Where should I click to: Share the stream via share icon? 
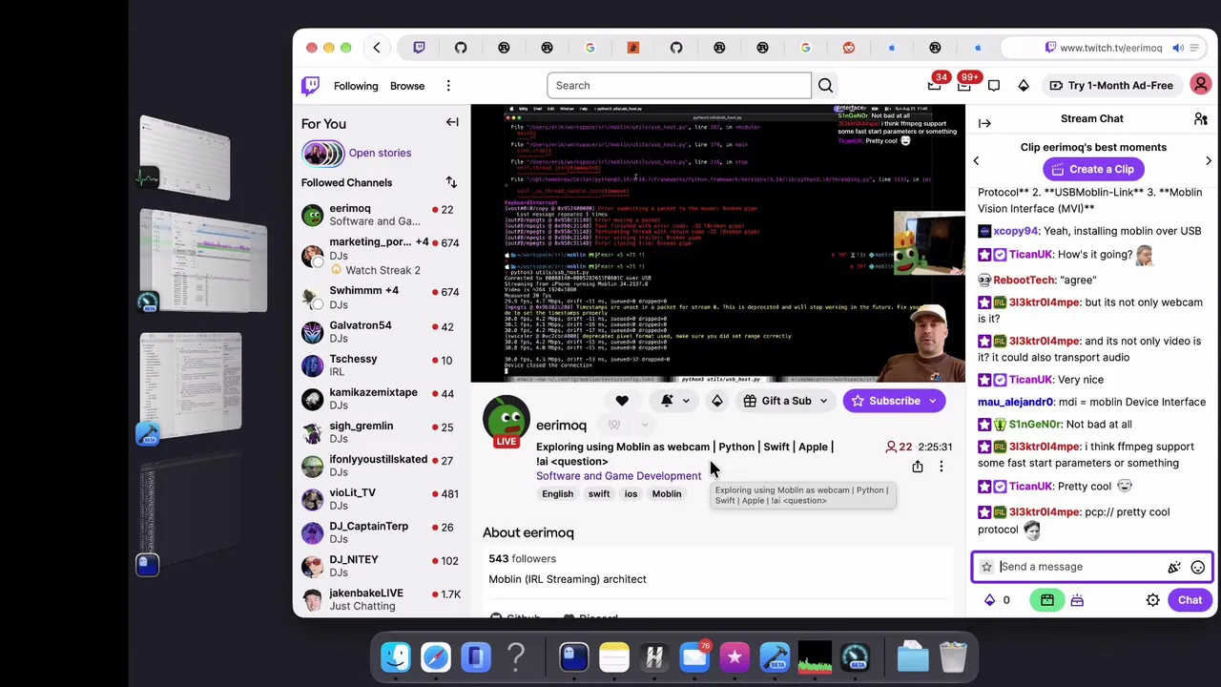(917, 467)
